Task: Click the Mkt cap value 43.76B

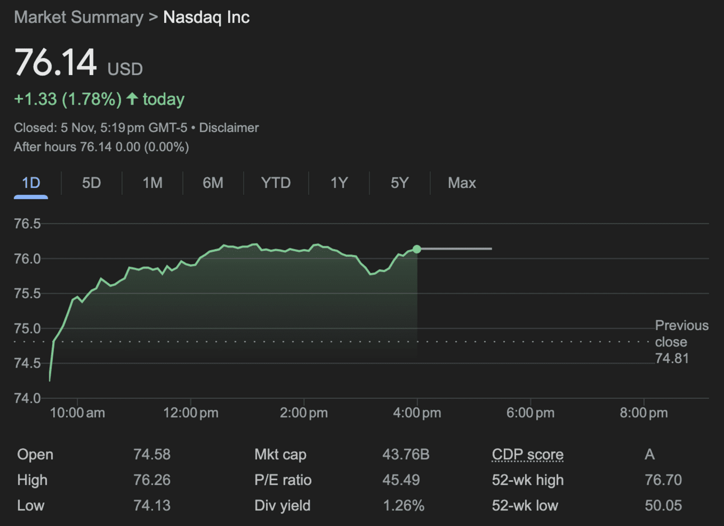Action: (x=406, y=454)
